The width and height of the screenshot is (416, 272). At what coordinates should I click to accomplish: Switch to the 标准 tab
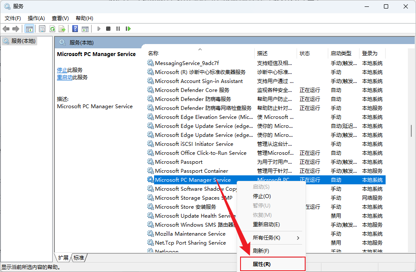click(79, 257)
